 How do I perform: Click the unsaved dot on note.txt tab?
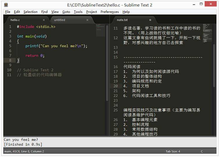click(x=150, y=20)
